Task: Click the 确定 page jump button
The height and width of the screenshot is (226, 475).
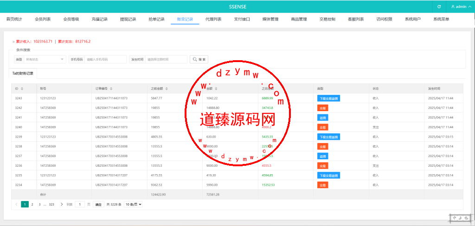Action: [98, 205]
